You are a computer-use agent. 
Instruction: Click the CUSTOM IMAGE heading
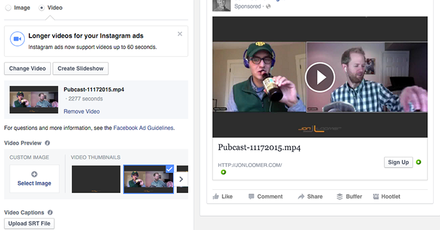click(x=29, y=157)
